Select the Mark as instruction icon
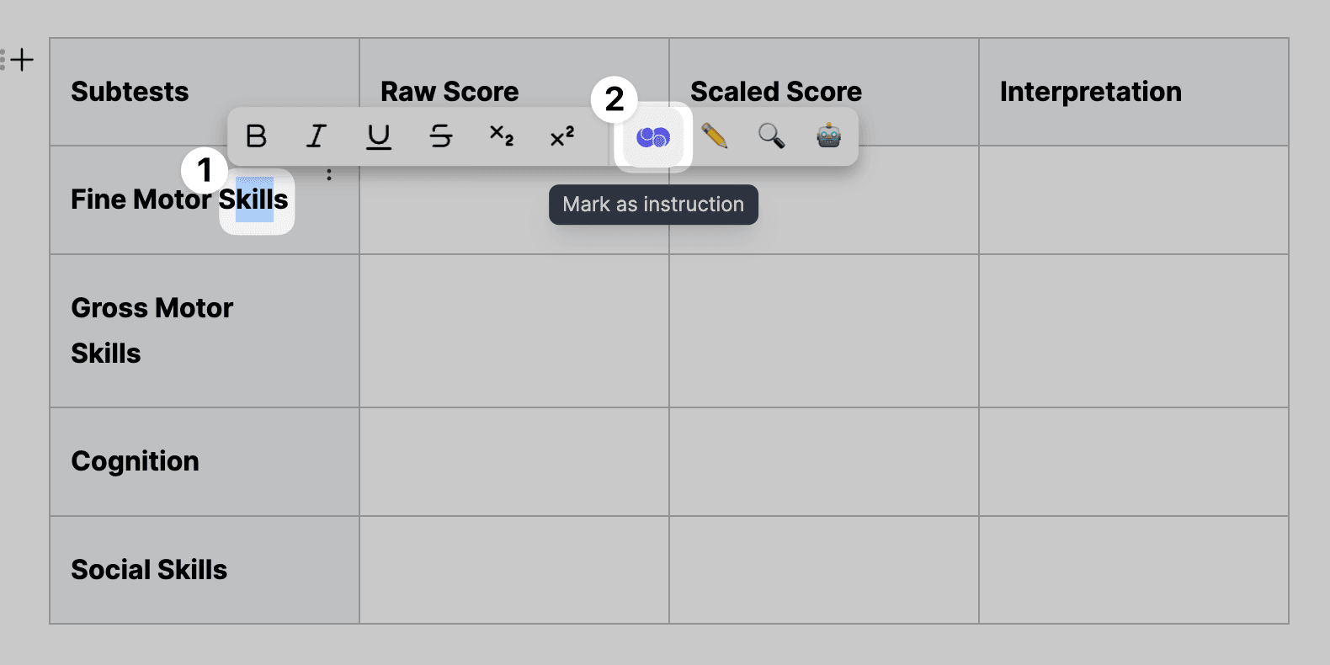The height and width of the screenshot is (665, 1330). pyautogui.click(x=652, y=136)
